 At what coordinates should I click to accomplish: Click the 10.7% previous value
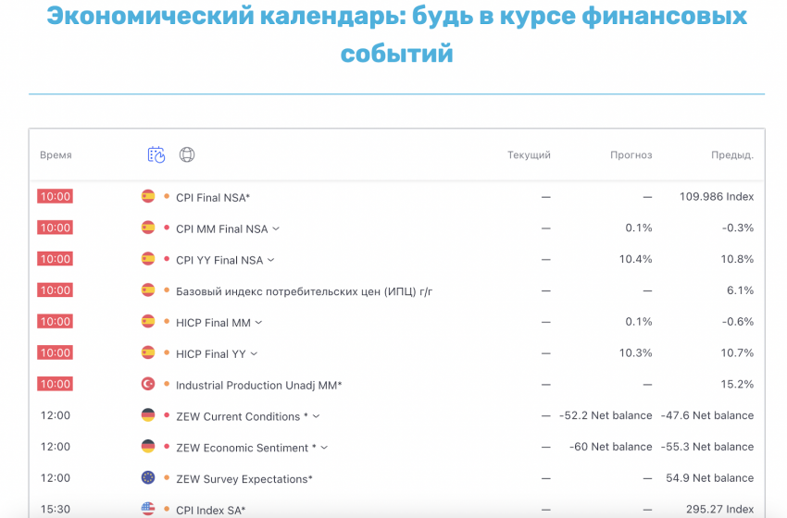pyautogui.click(x=737, y=353)
